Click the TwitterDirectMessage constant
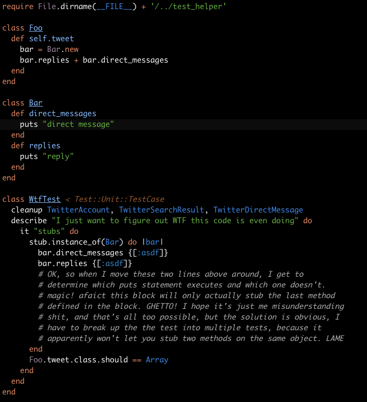 pos(258,210)
